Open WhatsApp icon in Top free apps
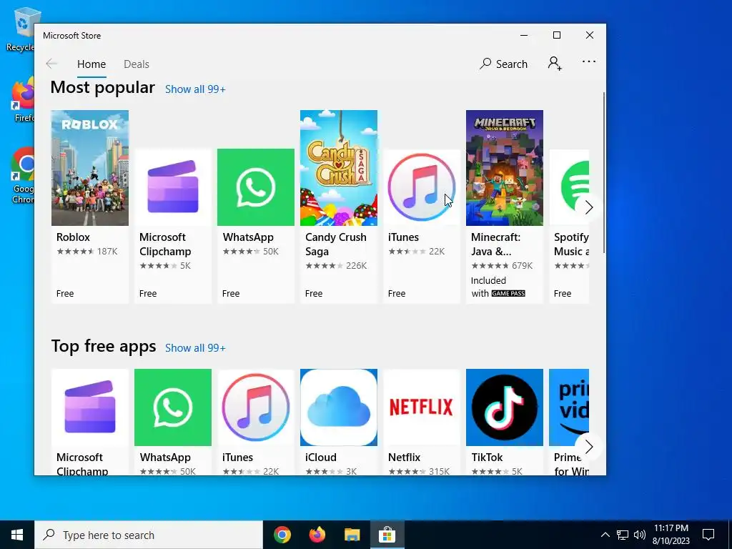732x549 pixels. pos(173,407)
